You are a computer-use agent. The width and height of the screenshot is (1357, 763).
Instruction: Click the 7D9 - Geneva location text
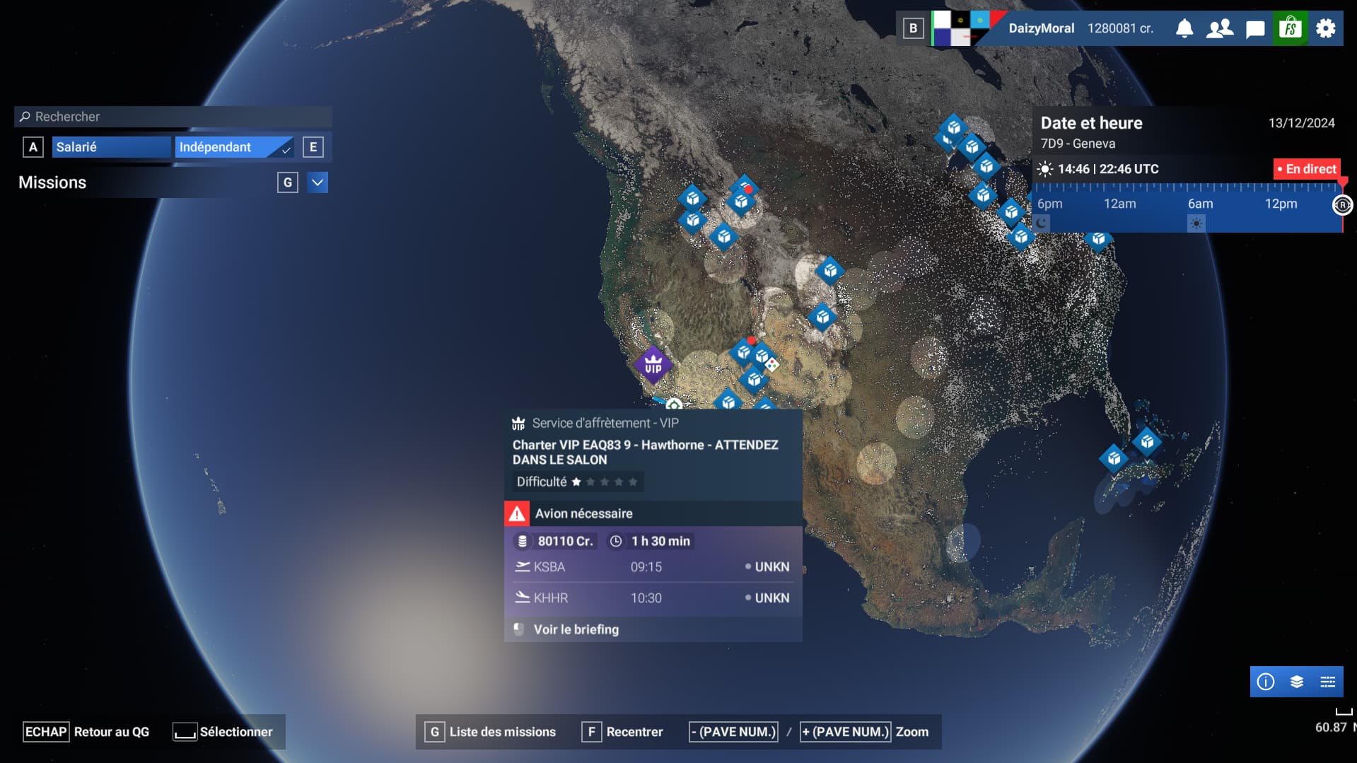point(1078,144)
